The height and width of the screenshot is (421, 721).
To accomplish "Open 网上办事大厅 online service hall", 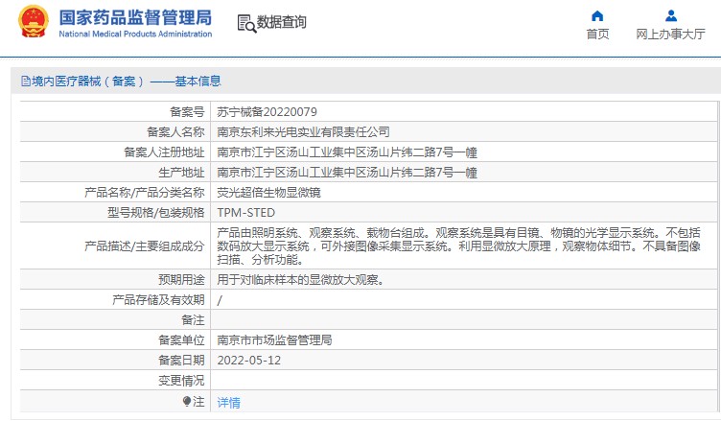I will click(x=670, y=35).
